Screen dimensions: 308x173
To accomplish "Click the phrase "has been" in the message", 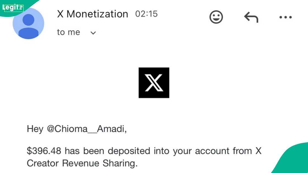I will pos(84,151).
